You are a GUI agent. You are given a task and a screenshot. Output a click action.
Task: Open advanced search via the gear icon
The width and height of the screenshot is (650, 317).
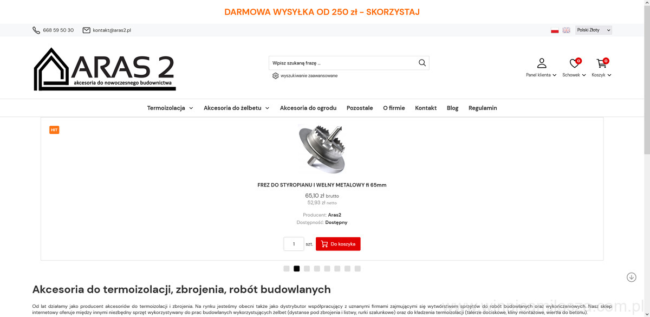[276, 76]
